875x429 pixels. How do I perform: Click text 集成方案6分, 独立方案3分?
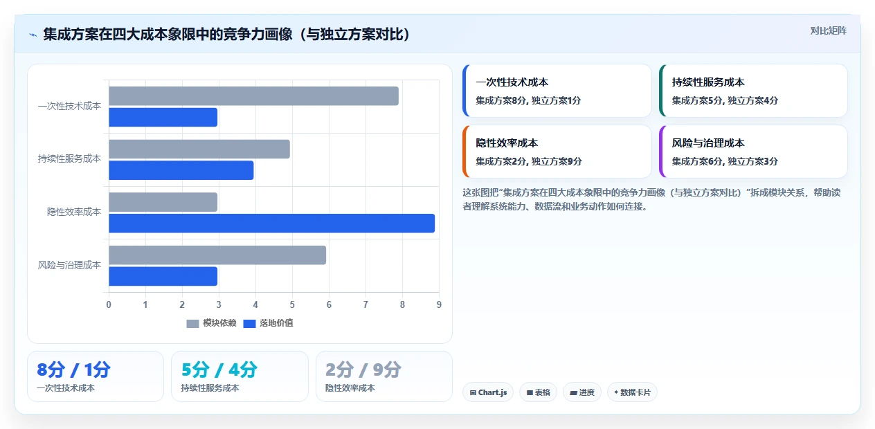725,161
